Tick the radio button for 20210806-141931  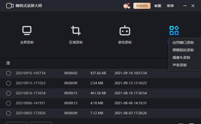click(x=9, y=103)
